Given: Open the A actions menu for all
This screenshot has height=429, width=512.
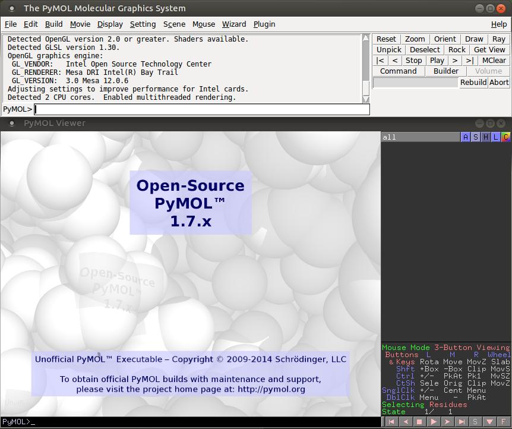Looking at the screenshot, I should pos(466,137).
